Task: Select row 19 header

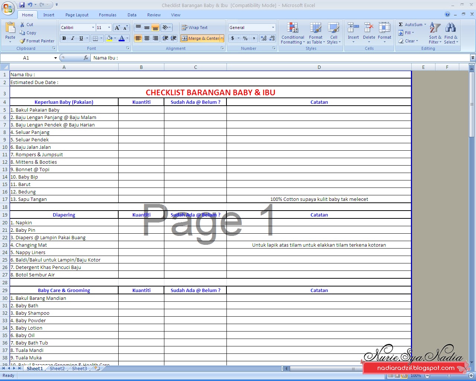Action: (5, 215)
